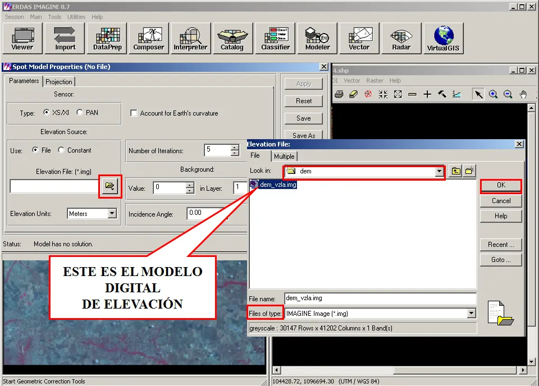This screenshot has width=539, height=386.
Task: Click OK in Elevation File dialog
Action: pos(501,186)
